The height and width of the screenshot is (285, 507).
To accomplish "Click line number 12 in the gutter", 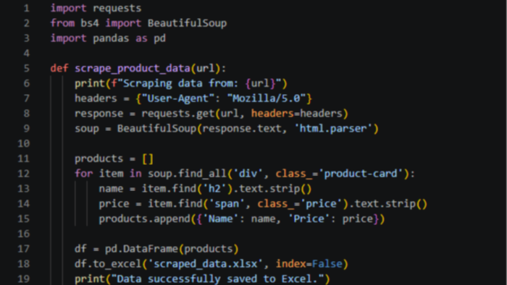I will (23, 174).
